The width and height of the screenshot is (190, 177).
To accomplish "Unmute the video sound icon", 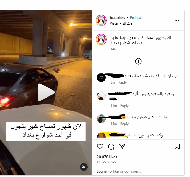I will [x=84, y=167].
